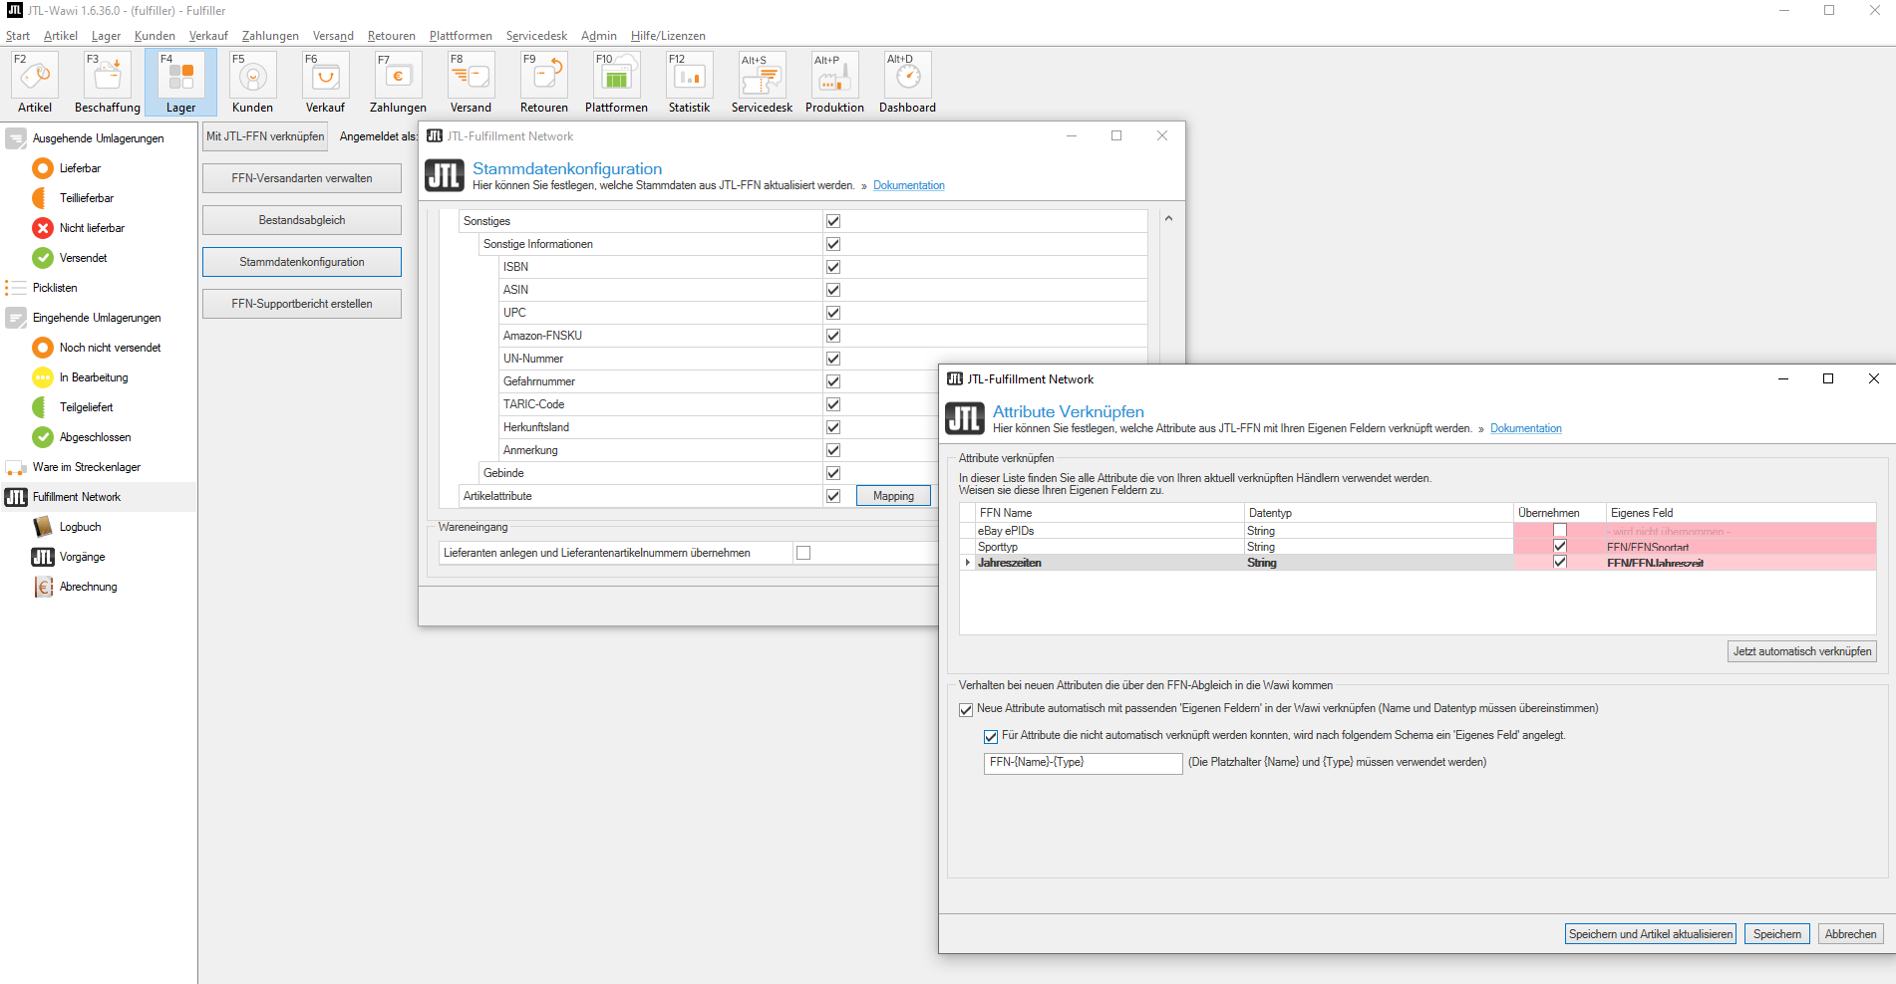Image resolution: width=1896 pixels, height=984 pixels.
Task: Select the Retouren toolbar icon
Action: point(543,83)
